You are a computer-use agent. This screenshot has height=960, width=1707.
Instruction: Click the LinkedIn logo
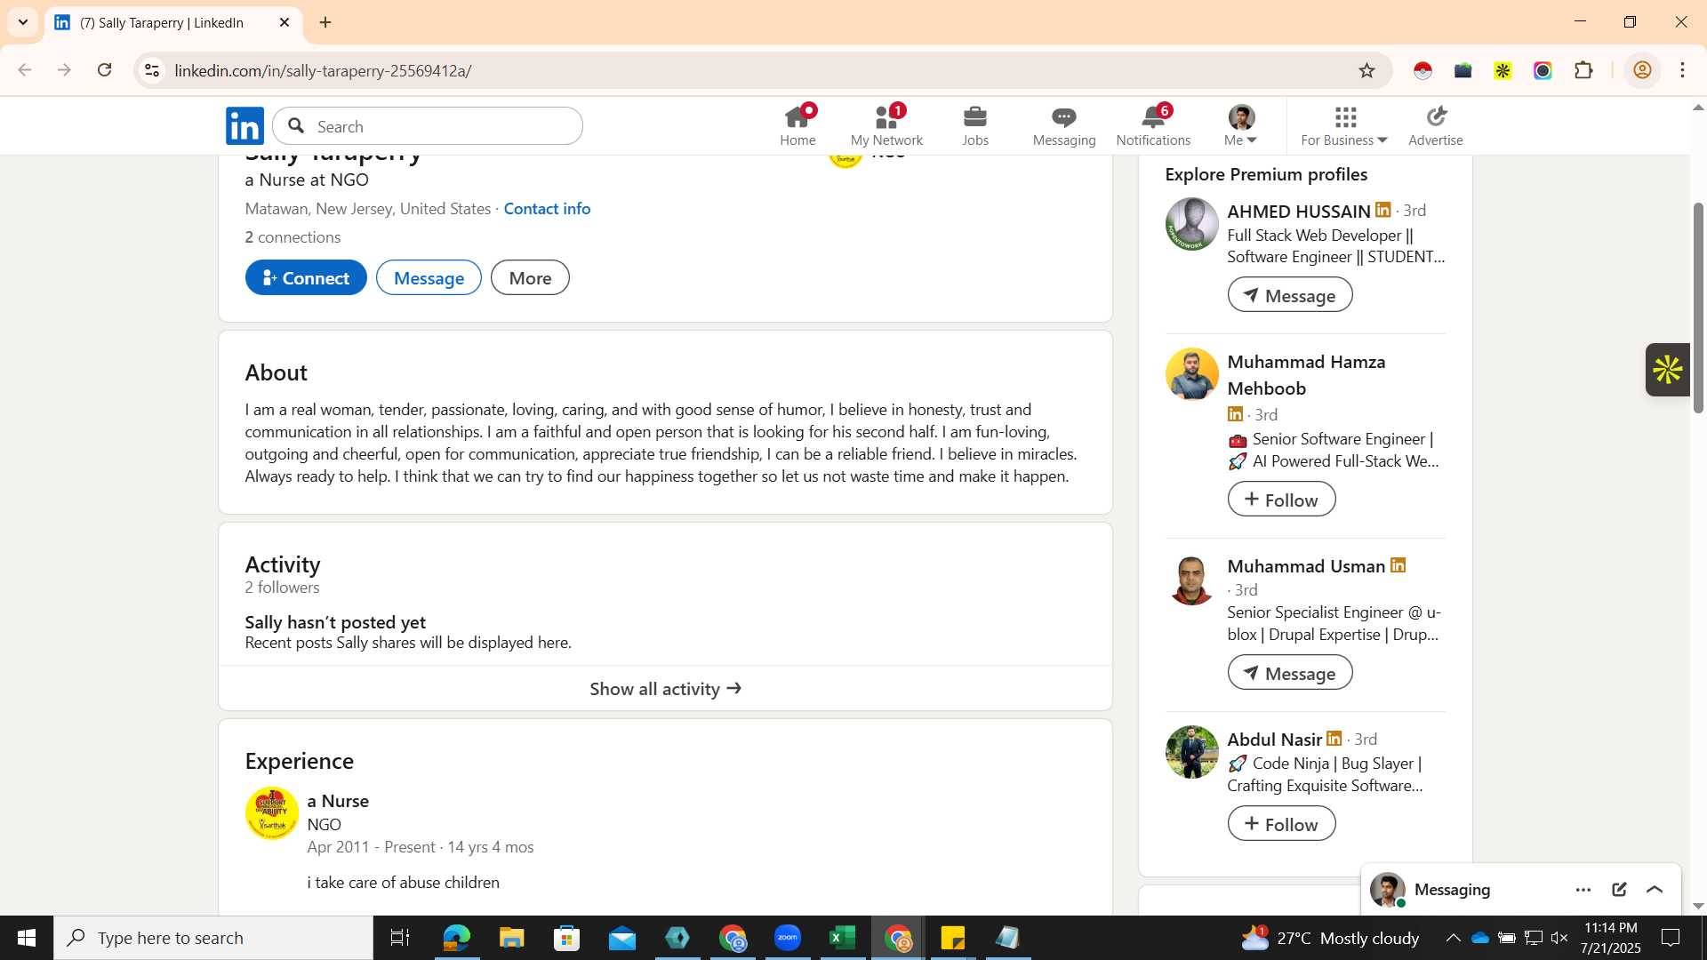pos(244,125)
